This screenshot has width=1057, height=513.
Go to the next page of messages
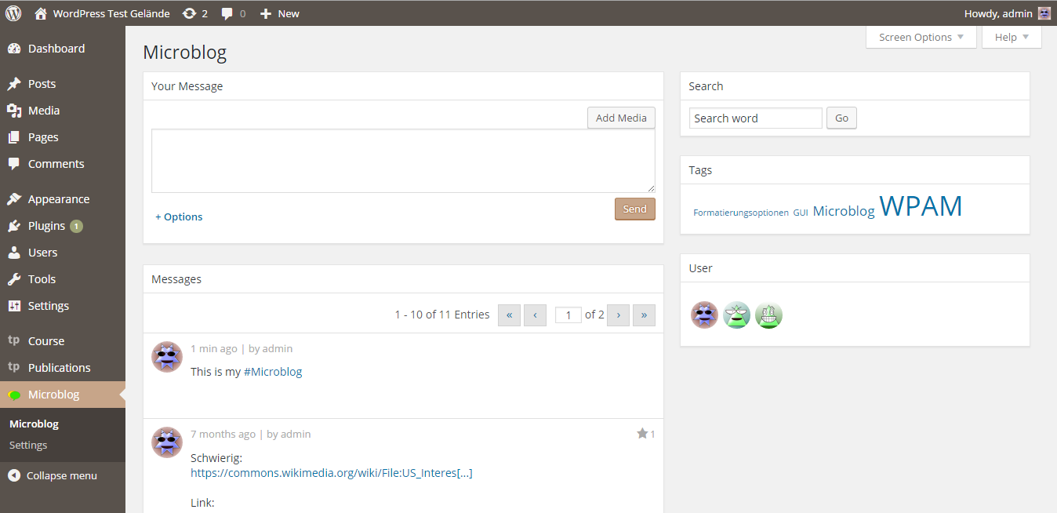[x=618, y=315]
